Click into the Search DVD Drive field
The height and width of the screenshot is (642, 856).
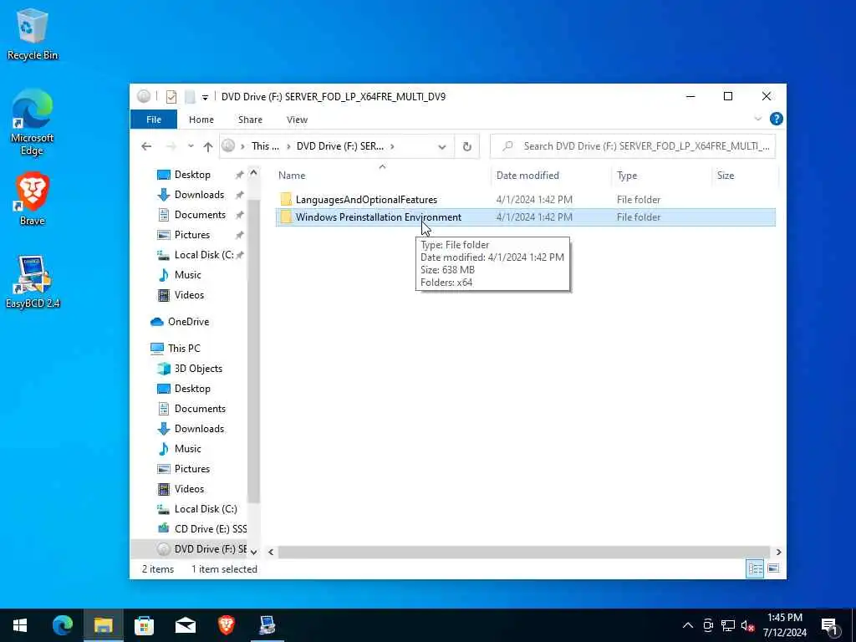[633, 145]
